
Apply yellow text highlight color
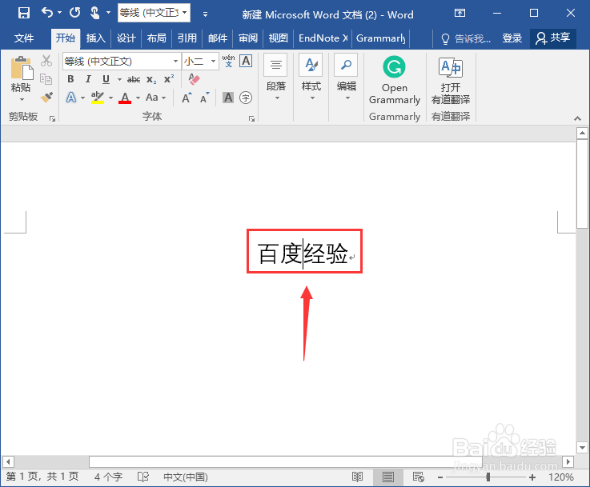coord(98,98)
